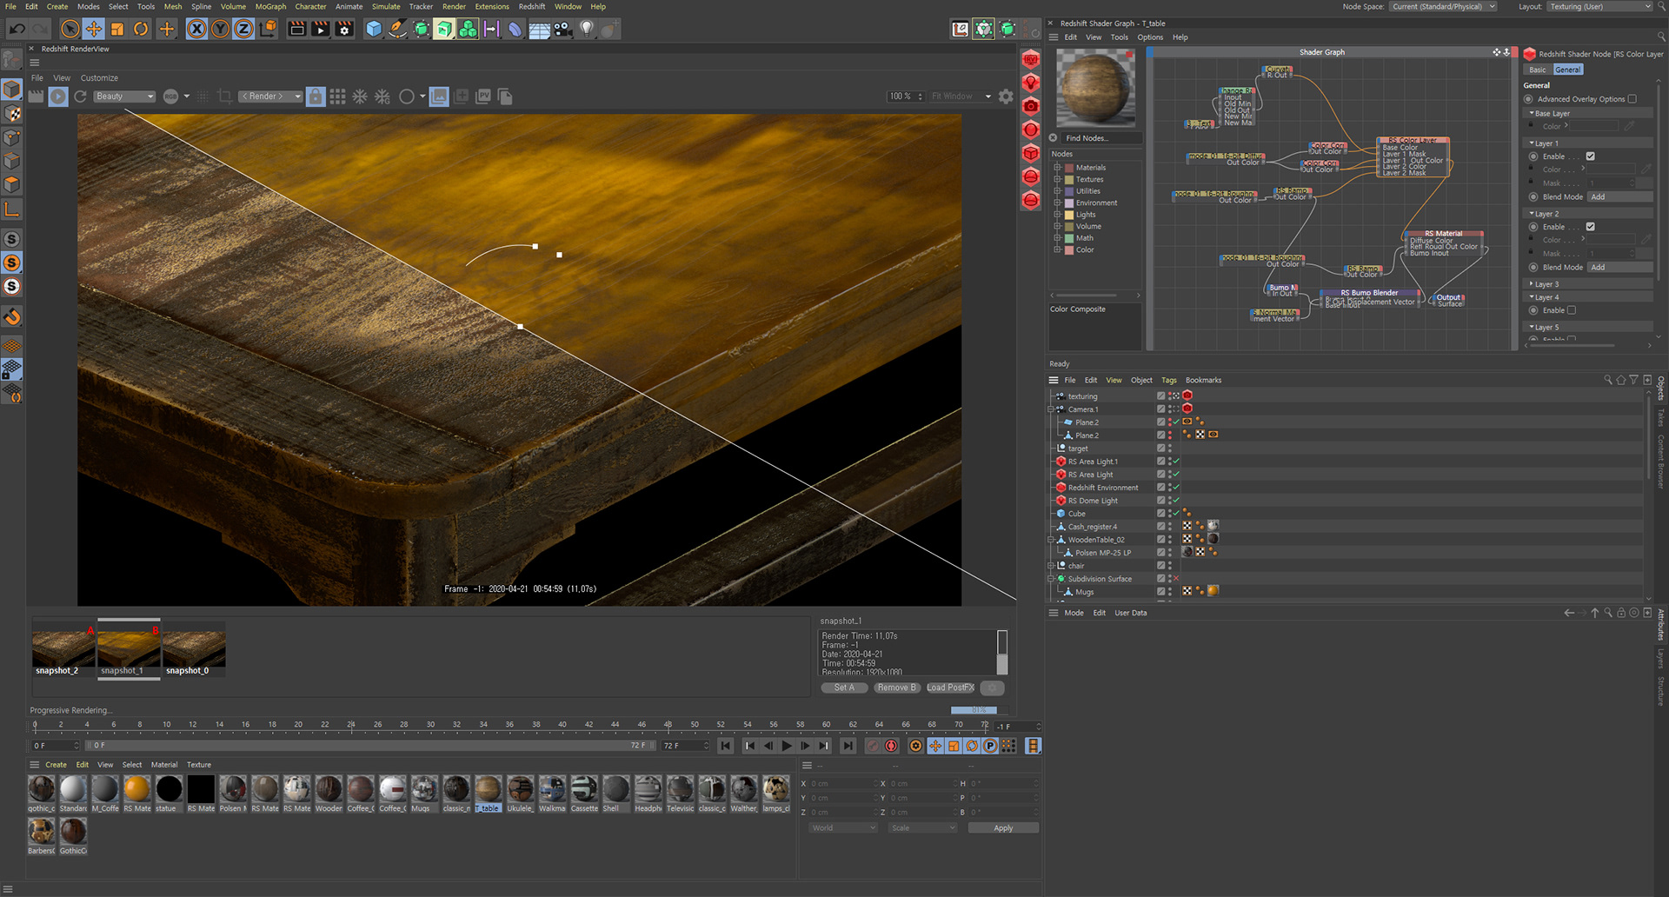1669x897 pixels.
Task: Add a light object with lightbulb icon
Action: pyautogui.click(x=587, y=29)
